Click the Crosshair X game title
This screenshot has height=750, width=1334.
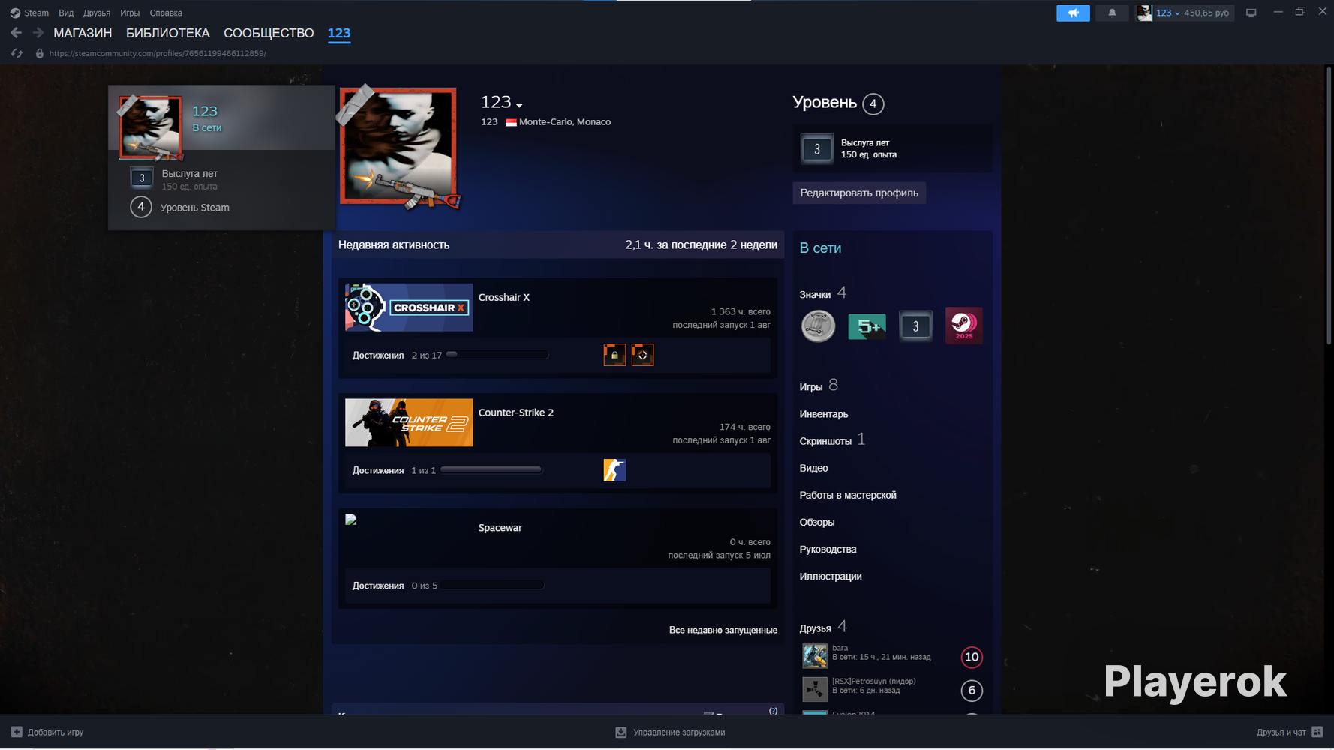(x=504, y=297)
